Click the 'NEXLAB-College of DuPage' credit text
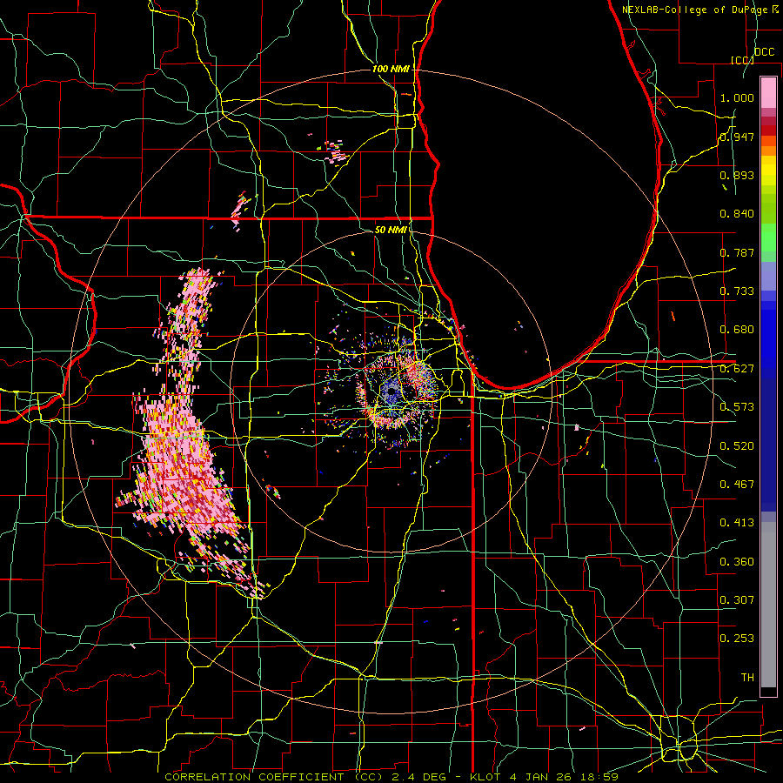The image size is (783, 783). click(696, 10)
